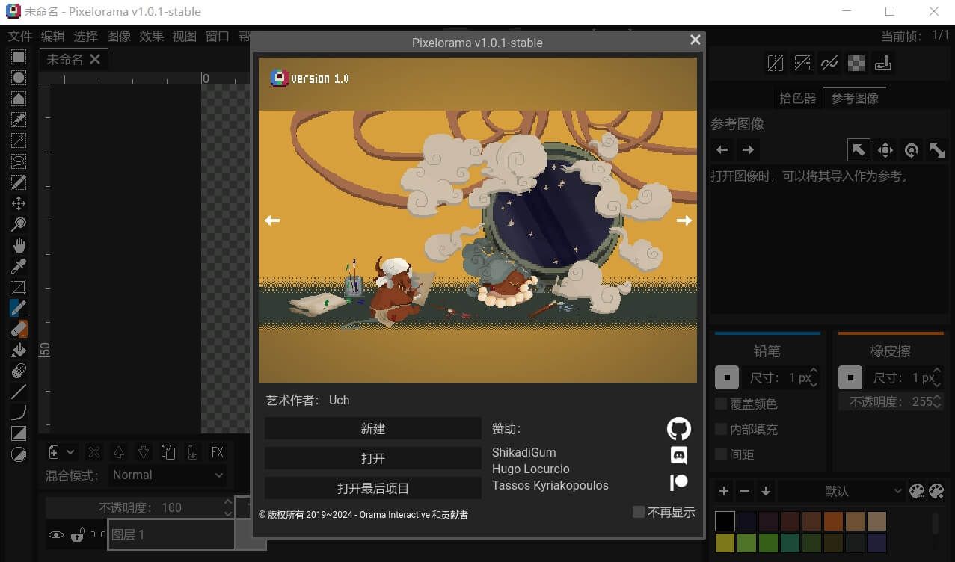Select the reference image scale tool
The height and width of the screenshot is (562, 955).
click(937, 150)
